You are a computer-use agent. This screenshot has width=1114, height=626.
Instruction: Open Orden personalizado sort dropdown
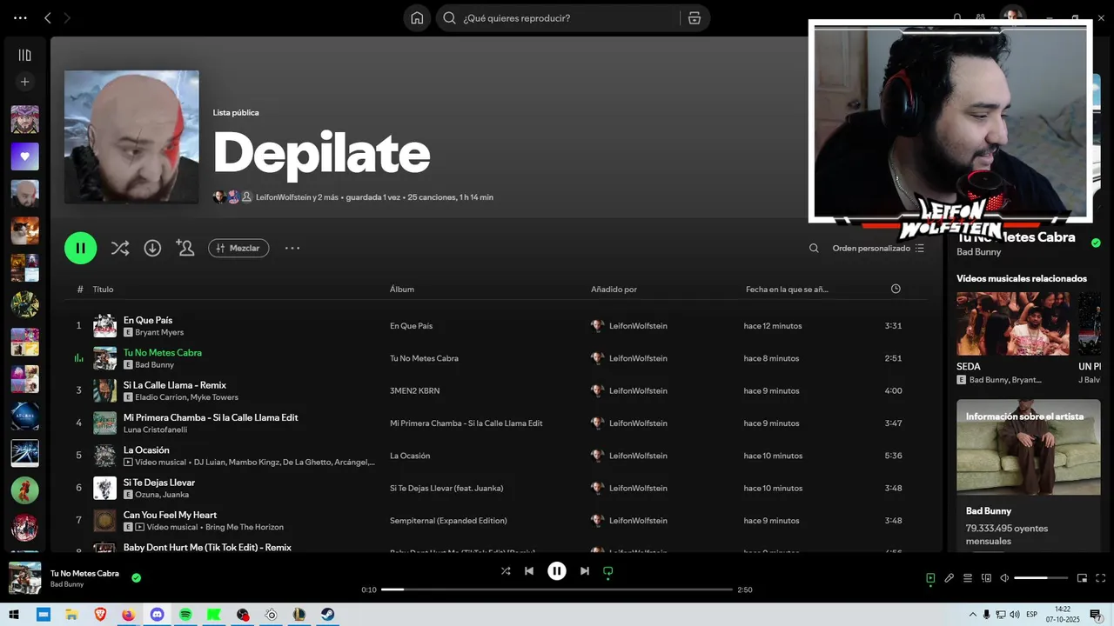[x=878, y=248]
